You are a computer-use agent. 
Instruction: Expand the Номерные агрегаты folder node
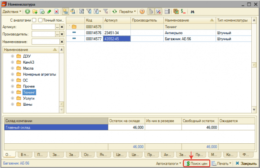[13, 74]
